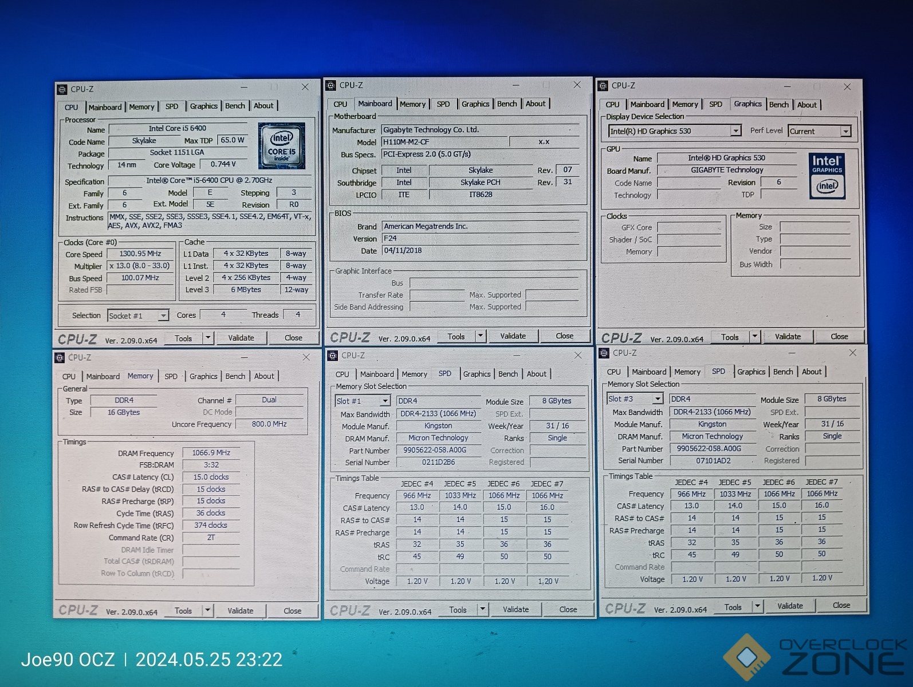
Task: Click the Tools button in the Slot #1 SPD window
Action: click(458, 610)
